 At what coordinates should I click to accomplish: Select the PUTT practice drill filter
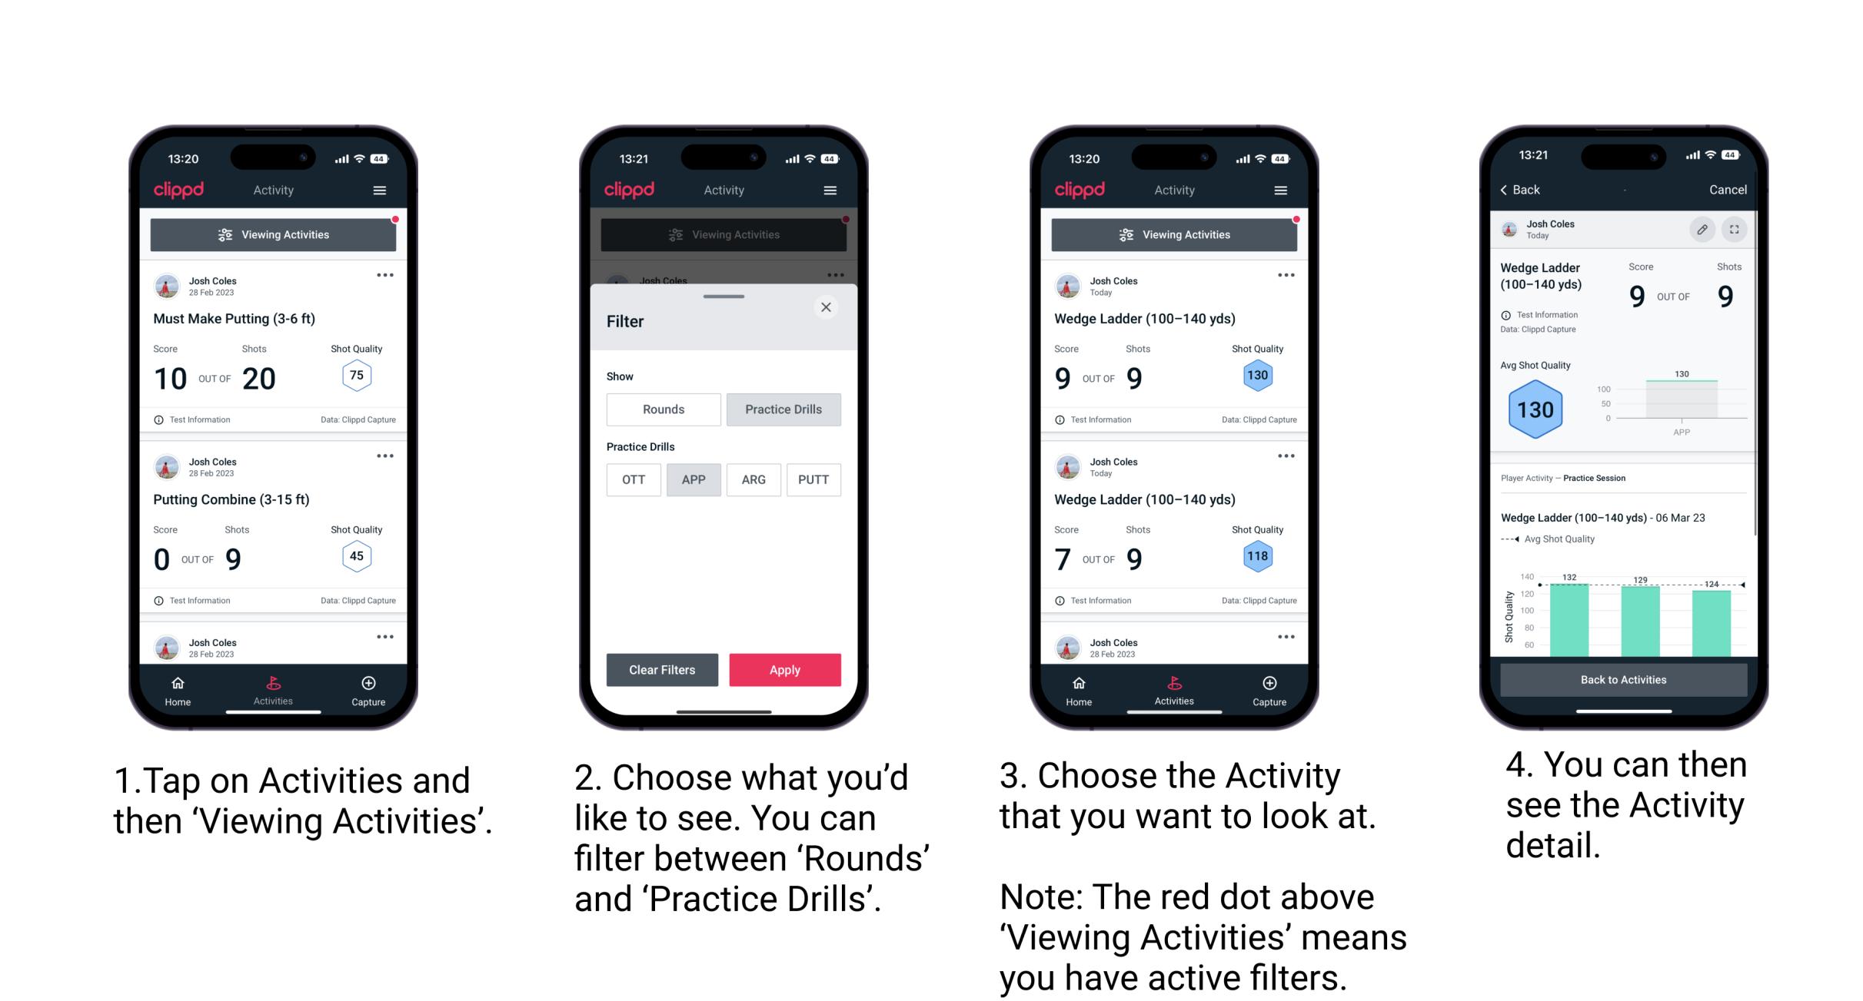point(813,479)
